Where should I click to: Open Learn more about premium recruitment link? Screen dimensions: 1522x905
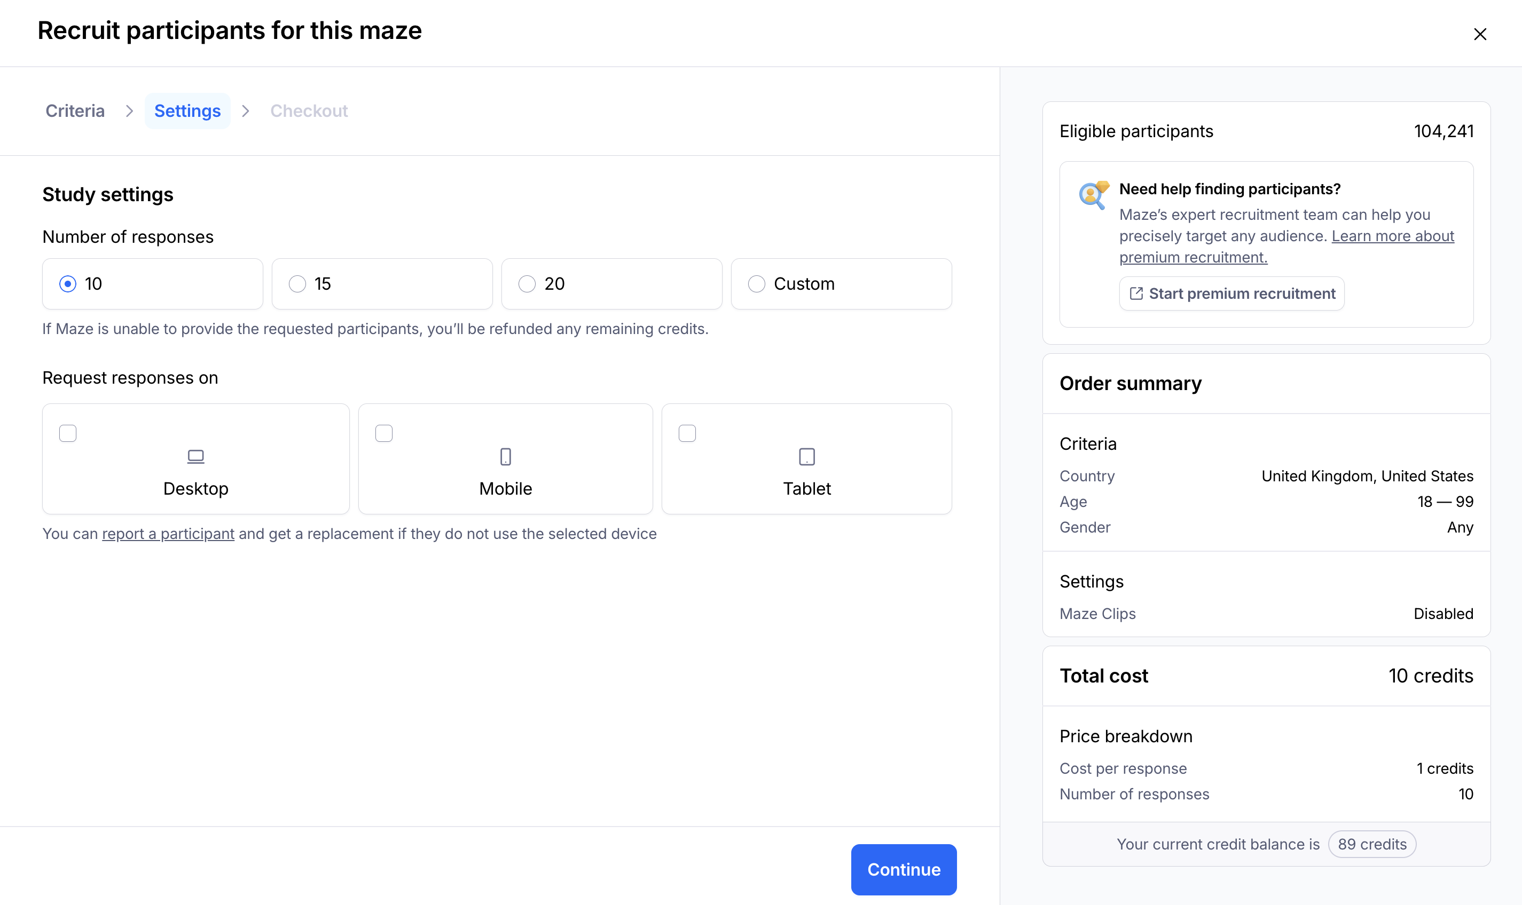(x=1392, y=236)
